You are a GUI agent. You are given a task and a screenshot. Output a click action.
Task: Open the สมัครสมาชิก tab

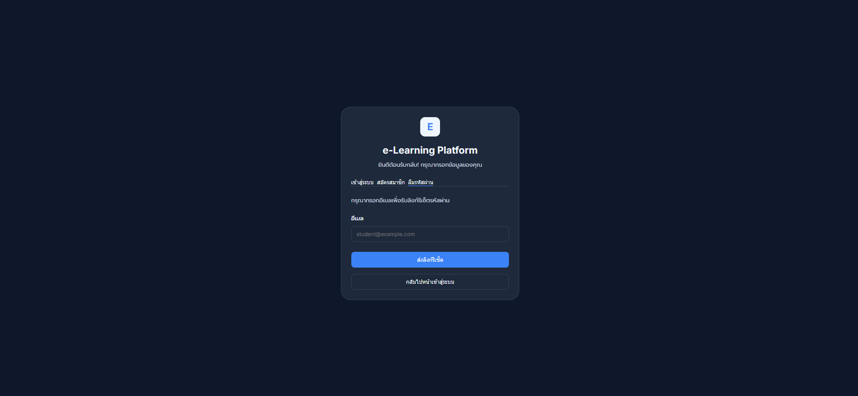tap(390, 182)
